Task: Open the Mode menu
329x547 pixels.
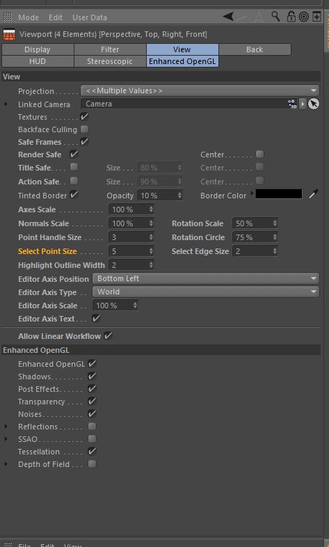Action: pyautogui.click(x=29, y=17)
